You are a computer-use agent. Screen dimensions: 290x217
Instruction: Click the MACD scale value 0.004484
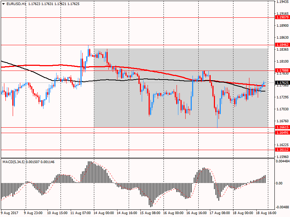(x=283, y=161)
